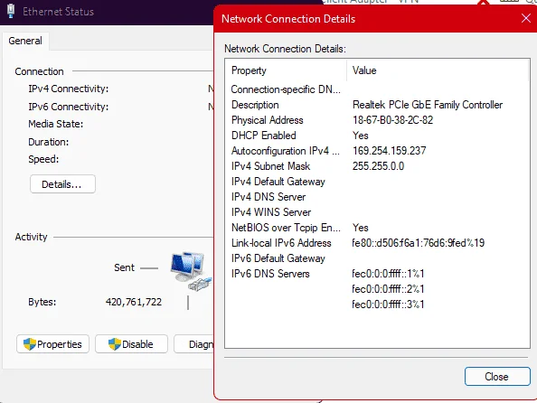Select the Link-local IPv6 Address row

click(x=377, y=243)
